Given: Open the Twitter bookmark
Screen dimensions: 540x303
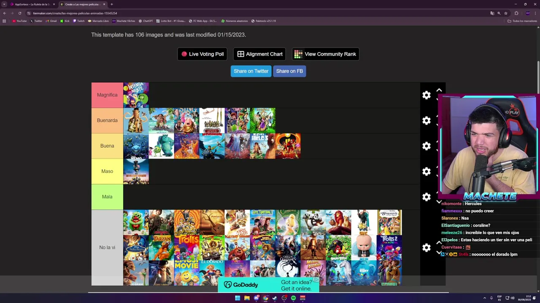Looking at the screenshot, I should click(x=36, y=21).
